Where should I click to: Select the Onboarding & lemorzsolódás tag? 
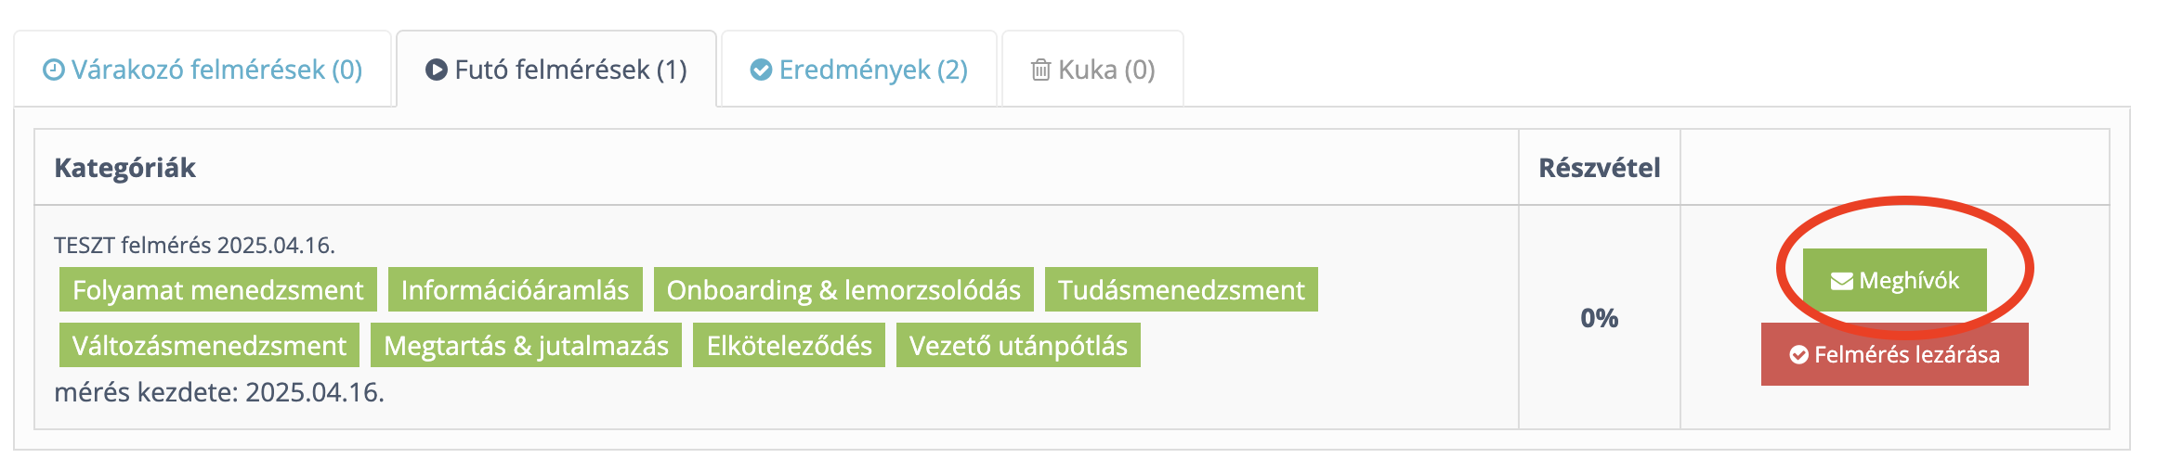(843, 290)
